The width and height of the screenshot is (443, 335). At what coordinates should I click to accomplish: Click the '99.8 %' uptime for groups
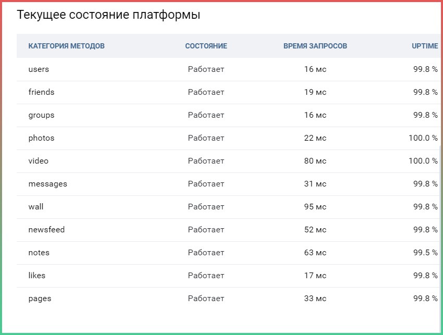[x=425, y=115]
